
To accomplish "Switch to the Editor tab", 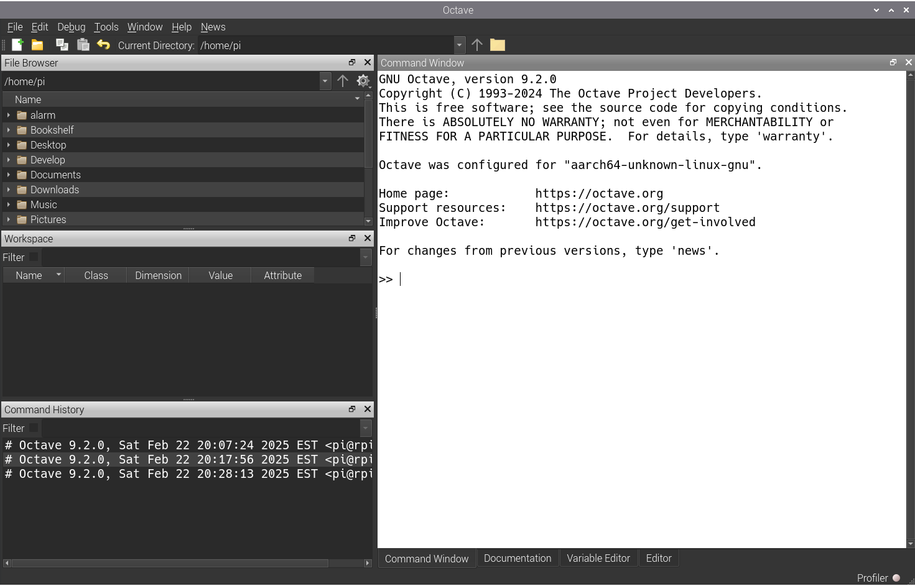I will 659,558.
